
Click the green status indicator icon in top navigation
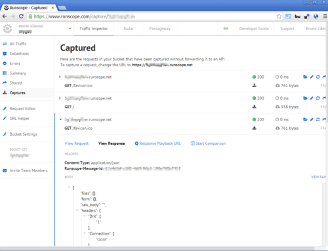[x=226, y=29]
